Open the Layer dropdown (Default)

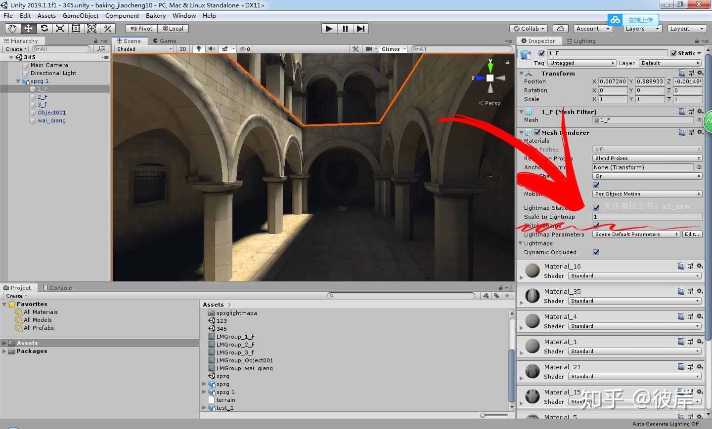pyautogui.click(x=670, y=63)
